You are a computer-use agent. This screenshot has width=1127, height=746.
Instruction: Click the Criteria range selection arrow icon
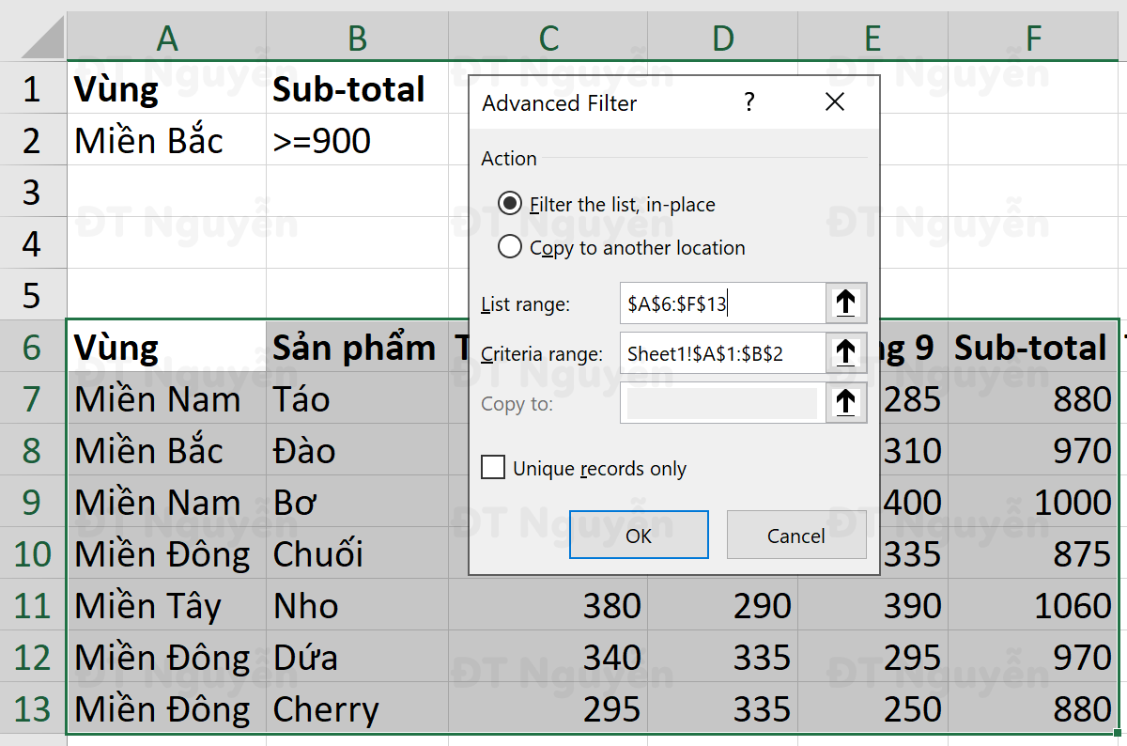point(844,353)
